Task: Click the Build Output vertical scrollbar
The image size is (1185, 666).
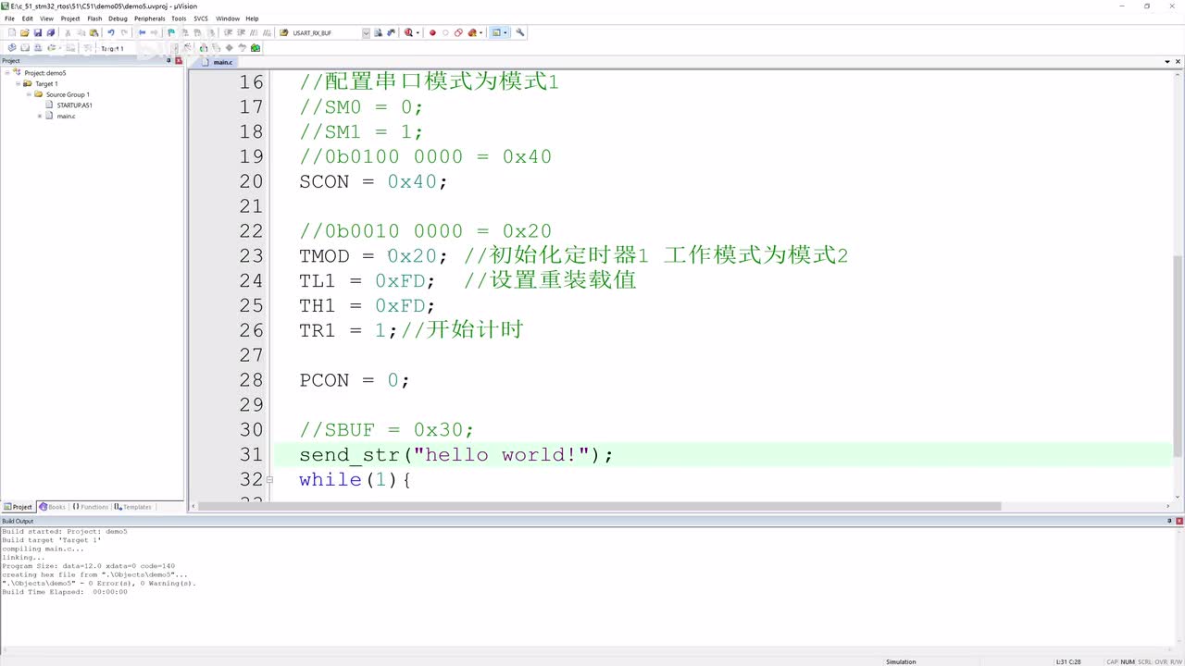Action: click(1179, 588)
